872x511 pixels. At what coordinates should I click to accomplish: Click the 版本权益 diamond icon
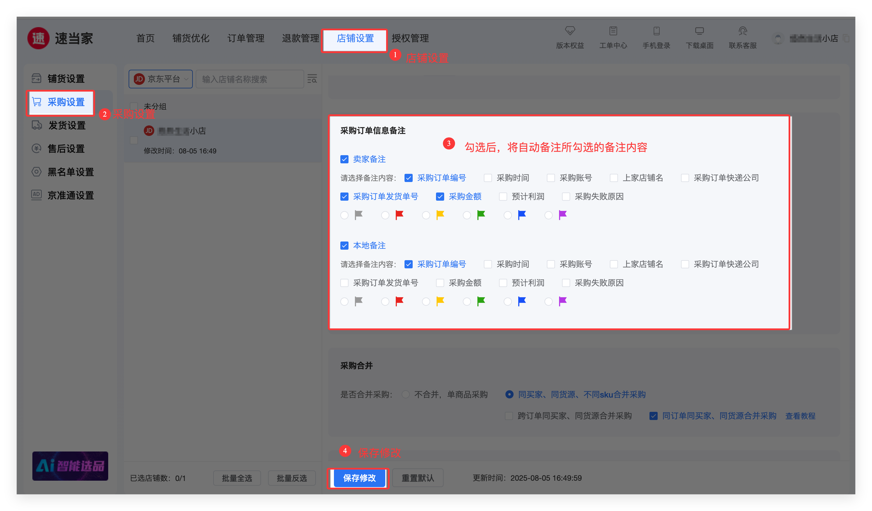click(570, 31)
